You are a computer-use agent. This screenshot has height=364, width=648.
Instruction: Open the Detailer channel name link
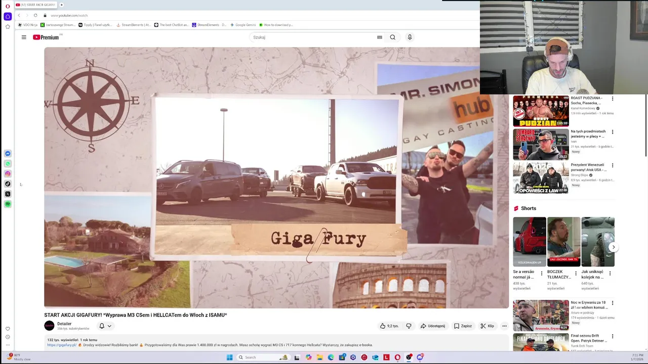(64, 324)
